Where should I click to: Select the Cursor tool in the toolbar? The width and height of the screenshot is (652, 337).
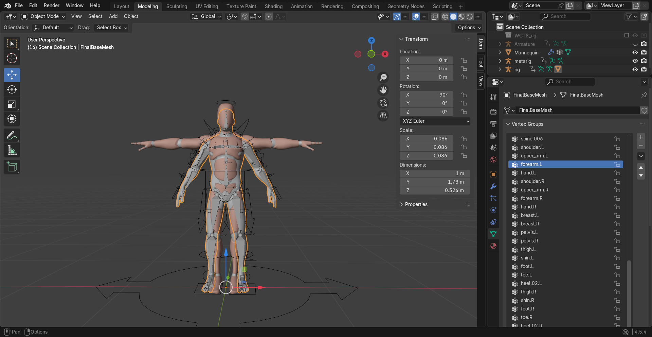12,58
